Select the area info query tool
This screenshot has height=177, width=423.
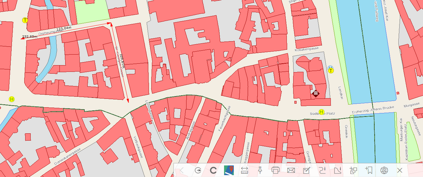(338, 170)
